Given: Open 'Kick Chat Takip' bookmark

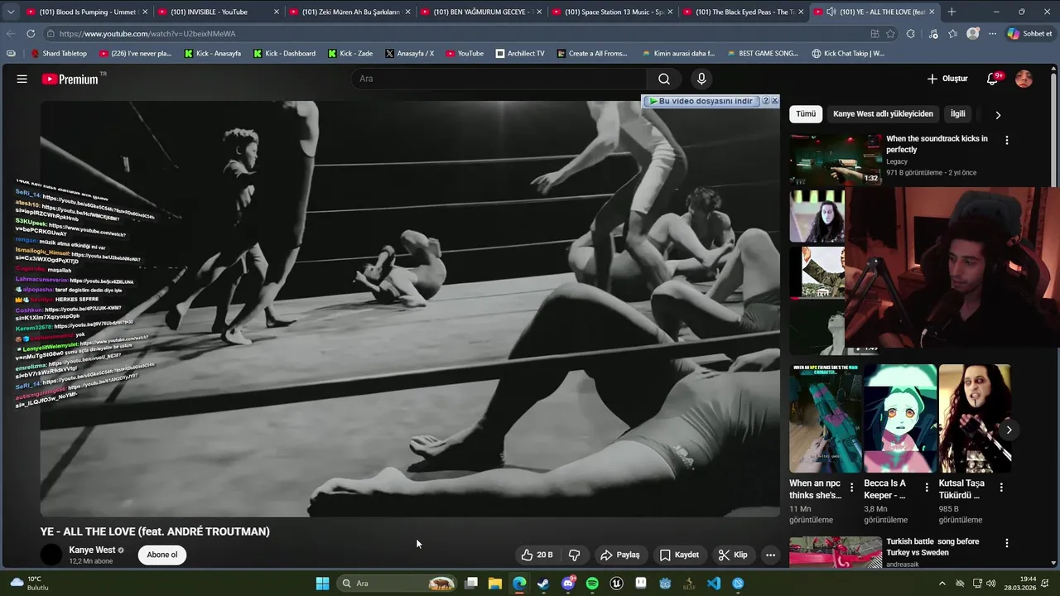Looking at the screenshot, I should coord(848,53).
